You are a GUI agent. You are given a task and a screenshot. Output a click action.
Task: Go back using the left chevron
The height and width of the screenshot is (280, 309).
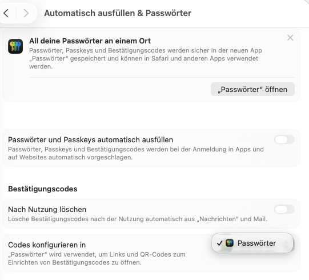click(x=6, y=13)
